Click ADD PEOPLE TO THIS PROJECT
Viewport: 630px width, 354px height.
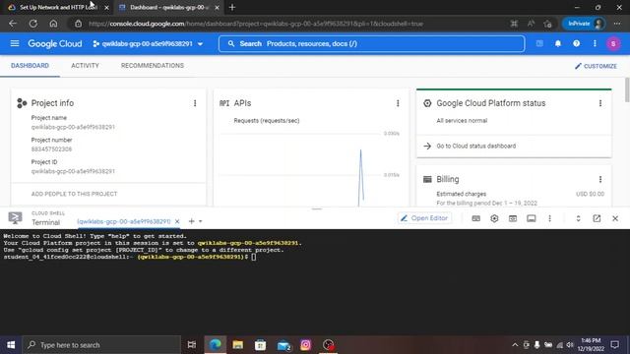coord(75,194)
